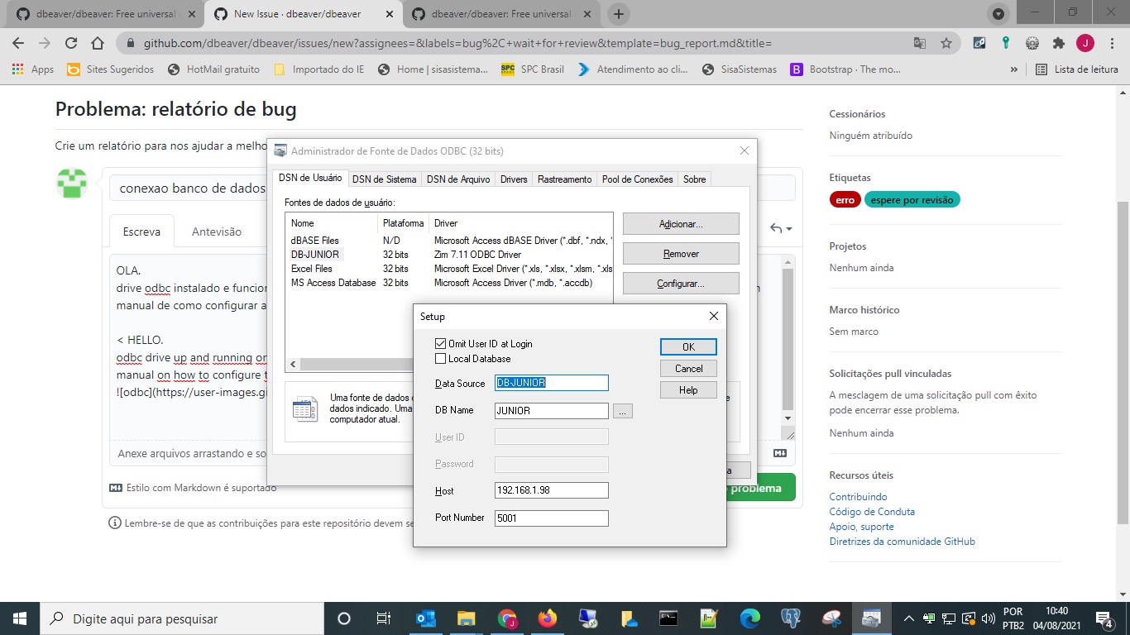1130x635 pixels.
Task: Open the Chrome profile avatar J
Action: click(1085, 43)
